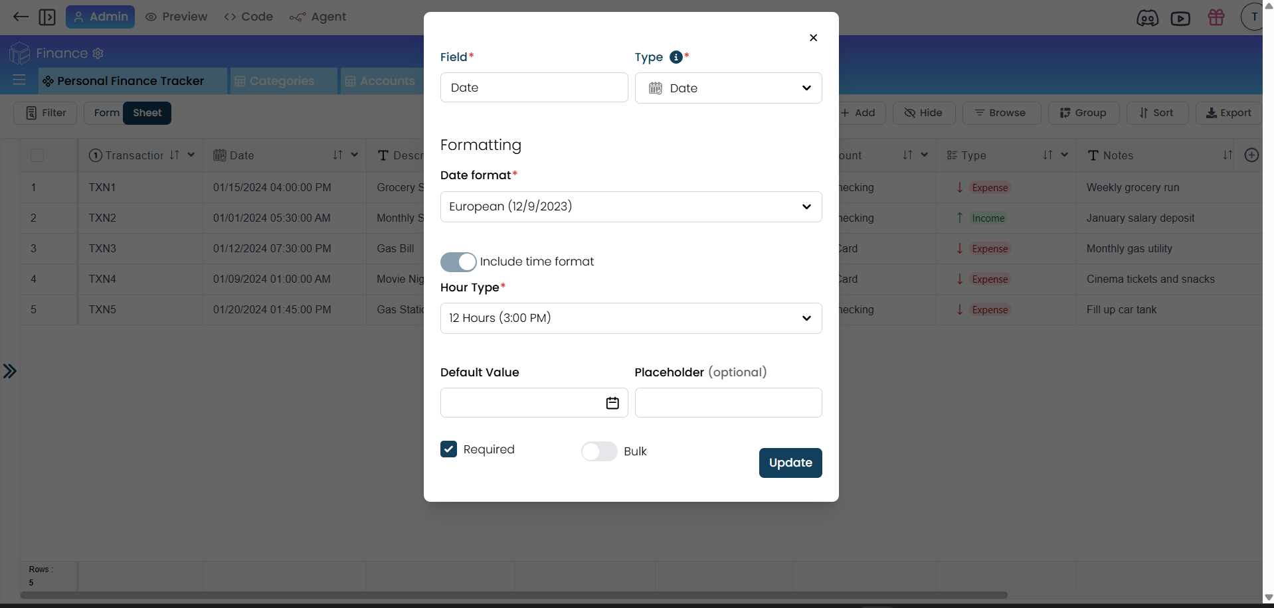Click the Placeholder input field
The image size is (1274, 608).
(728, 403)
